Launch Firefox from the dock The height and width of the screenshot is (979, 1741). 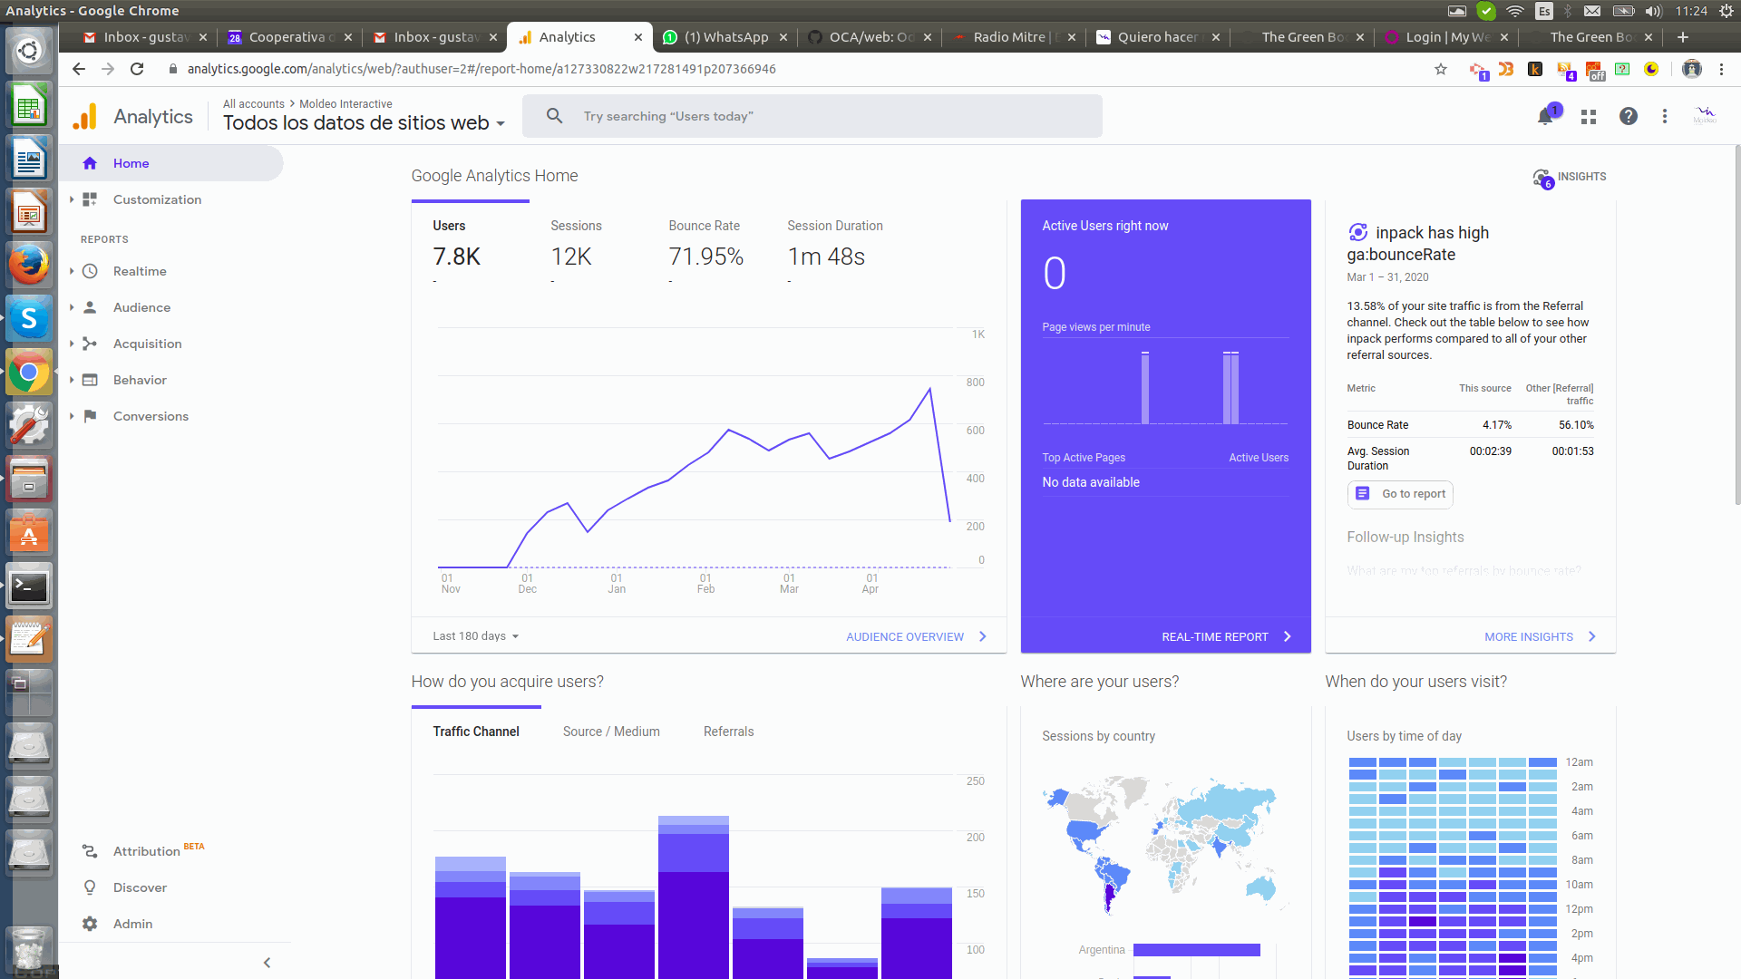click(29, 265)
